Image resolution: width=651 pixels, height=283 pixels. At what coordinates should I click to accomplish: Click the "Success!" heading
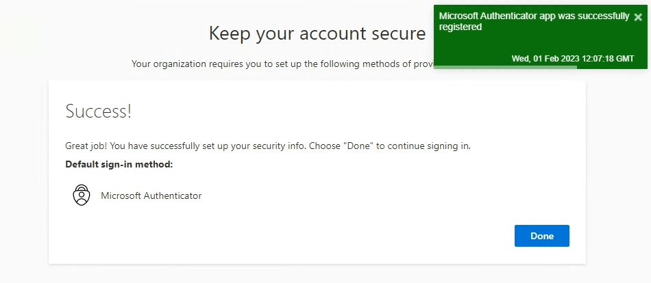point(98,112)
